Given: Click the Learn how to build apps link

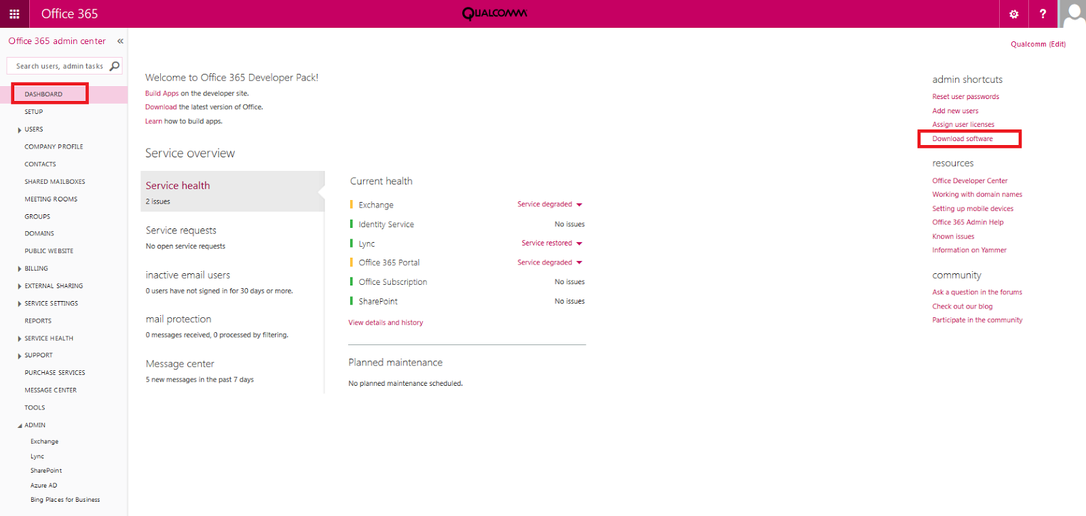Looking at the screenshot, I should 153,121.
